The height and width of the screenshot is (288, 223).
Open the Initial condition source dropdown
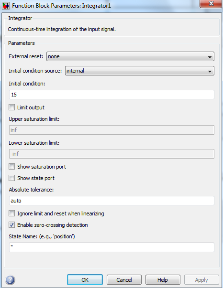[x=140, y=71]
